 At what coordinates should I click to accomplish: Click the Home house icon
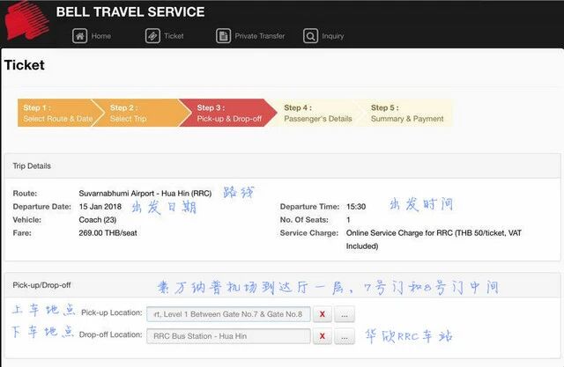(x=79, y=36)
